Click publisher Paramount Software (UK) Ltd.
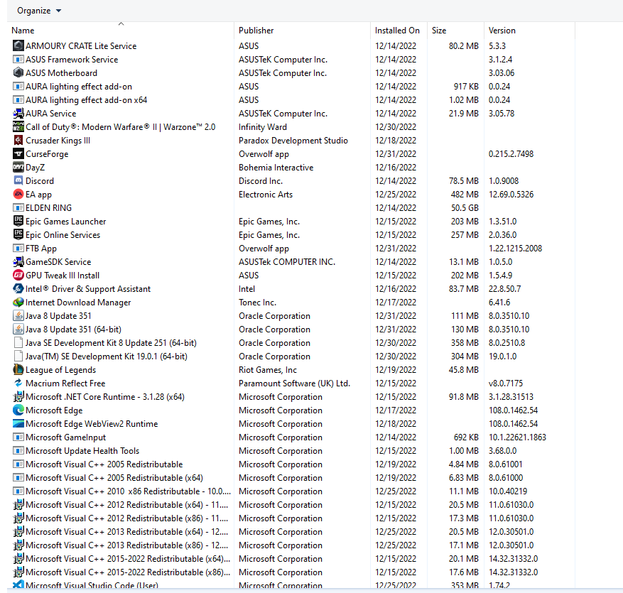This screenshot has width=623, height=593. pos(294,383)
